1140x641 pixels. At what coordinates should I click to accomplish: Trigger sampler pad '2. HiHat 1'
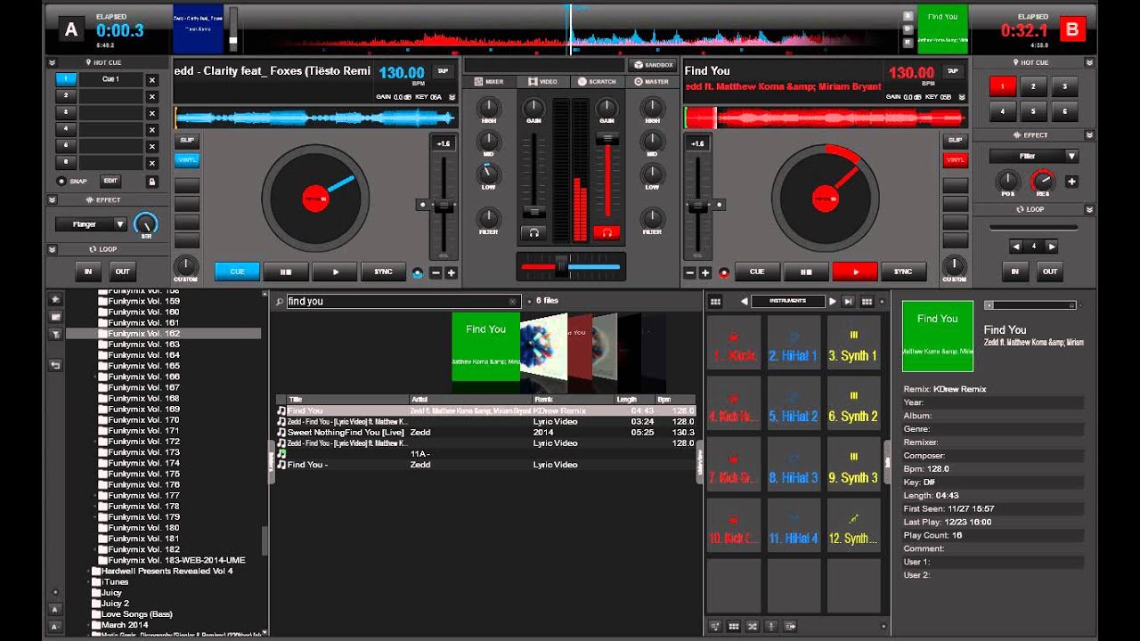point(794,343)
